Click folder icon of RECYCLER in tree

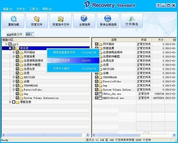(21, 77)
